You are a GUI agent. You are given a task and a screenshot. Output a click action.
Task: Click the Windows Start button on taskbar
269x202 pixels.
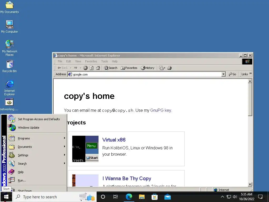pyautogui.click(x=6, y=197)
